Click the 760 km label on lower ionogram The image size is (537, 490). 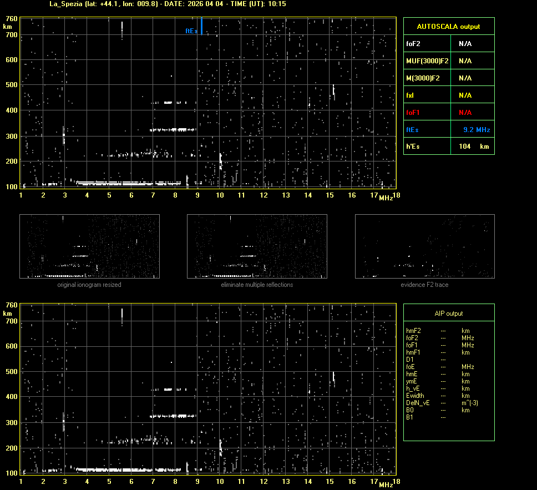click(11, 305)
